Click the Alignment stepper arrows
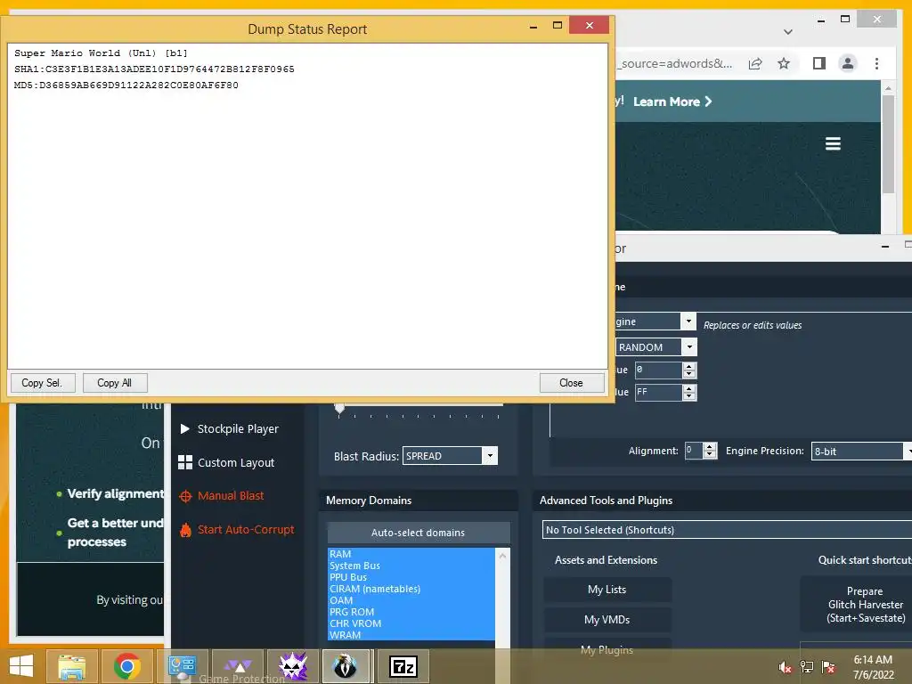The width and height of the screenshot is (912, 684). click(710, 451)
